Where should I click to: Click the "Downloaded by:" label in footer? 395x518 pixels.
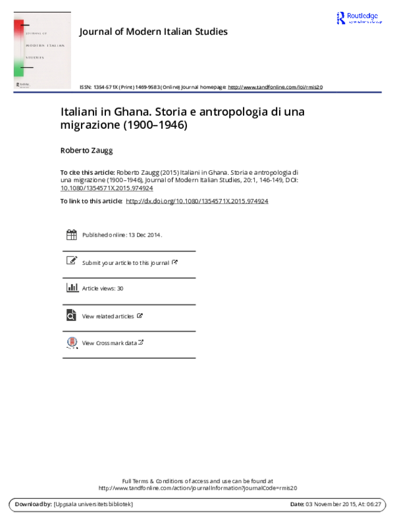(x=33, y=504)
